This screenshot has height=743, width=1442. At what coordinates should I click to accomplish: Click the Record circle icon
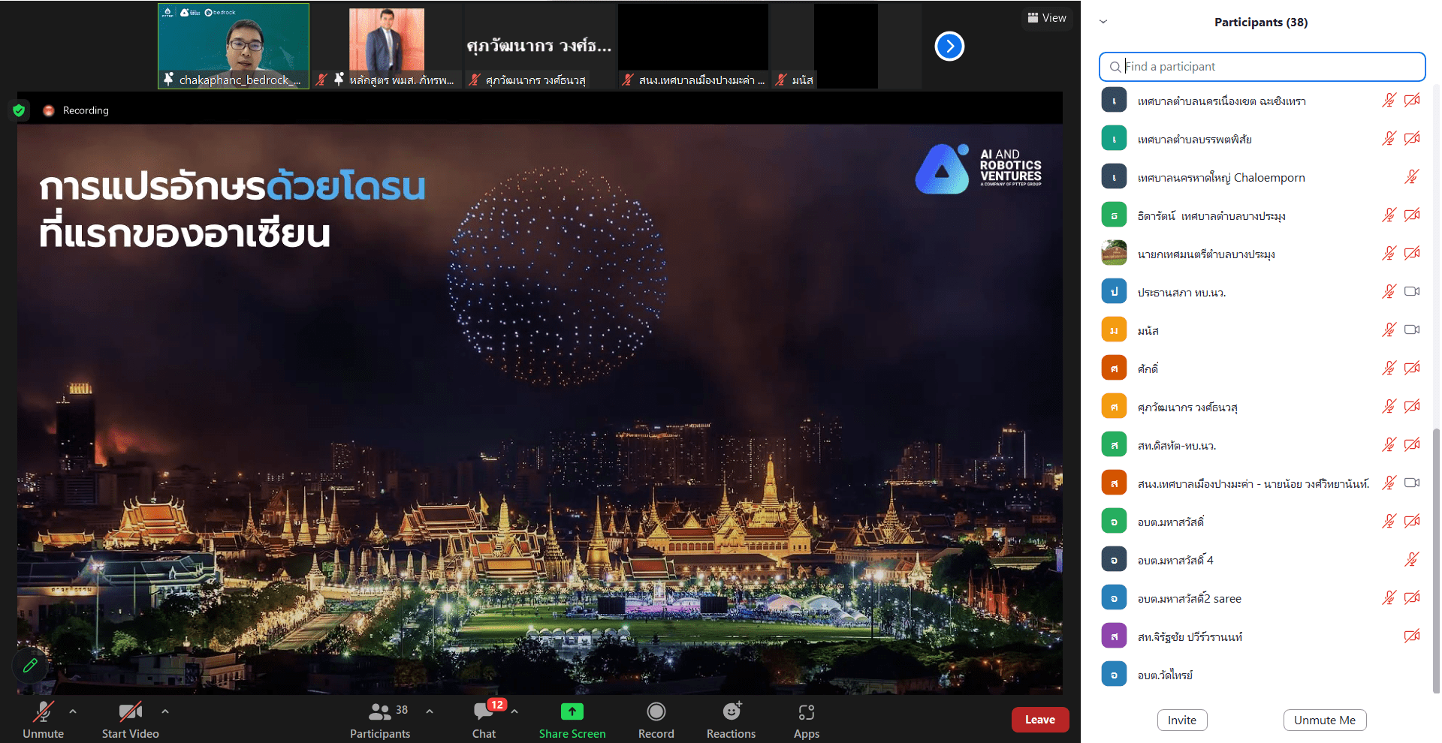point(656,711)
